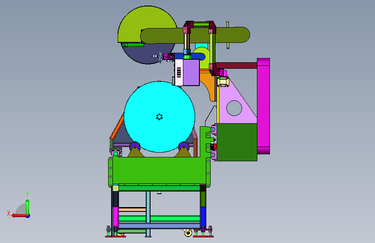The image size is (375, 243).
Task: Select the dark green box beside the magenta panel
Action: 237,142
